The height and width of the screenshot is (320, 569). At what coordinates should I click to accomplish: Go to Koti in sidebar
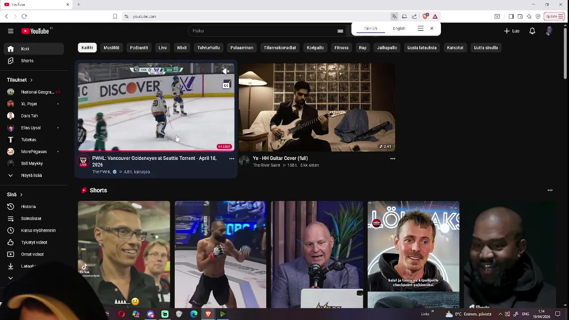[x=34, y=49]
